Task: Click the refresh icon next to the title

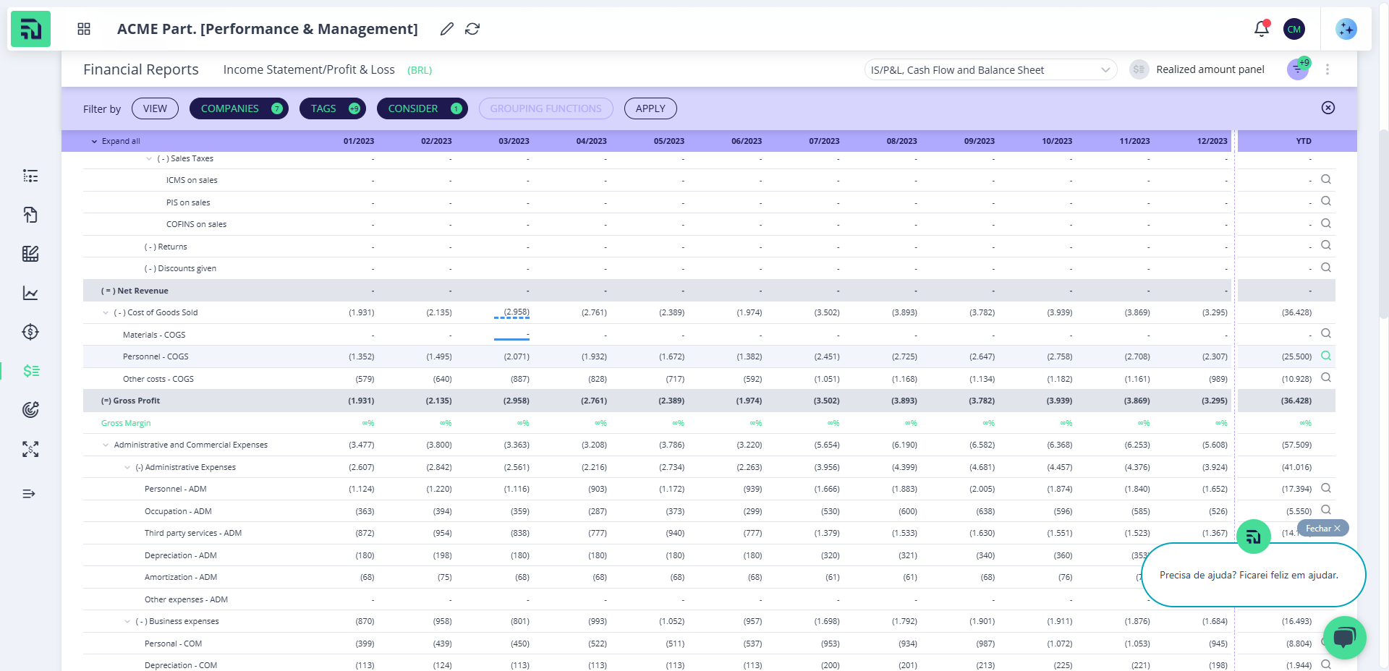Action: (x=472, y=29)
